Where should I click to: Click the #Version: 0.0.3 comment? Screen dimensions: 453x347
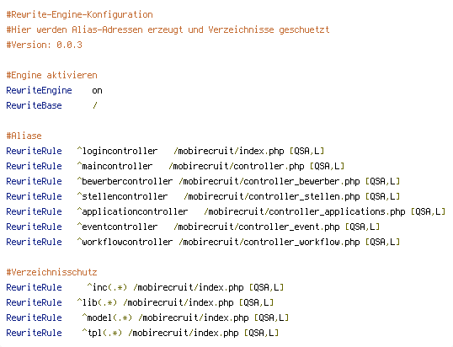44,45
